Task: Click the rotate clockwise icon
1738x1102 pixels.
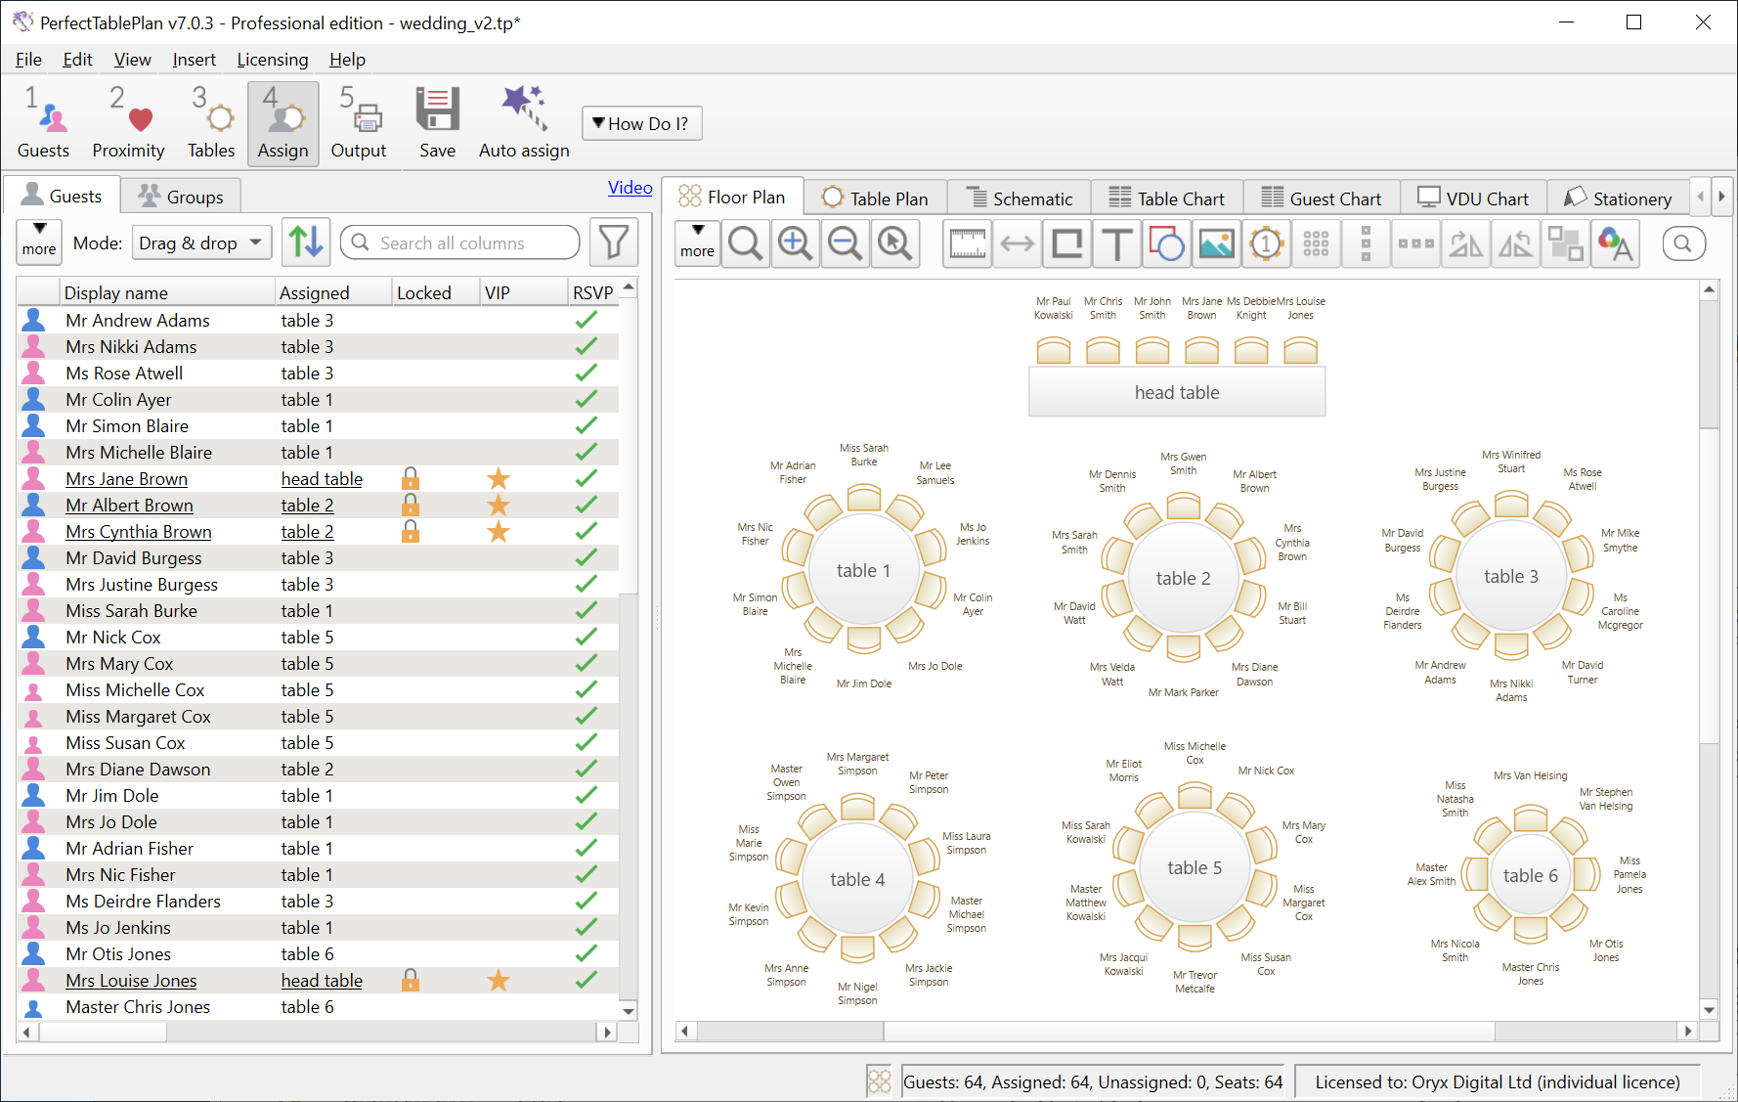Action: click(x=1466, y=244)
